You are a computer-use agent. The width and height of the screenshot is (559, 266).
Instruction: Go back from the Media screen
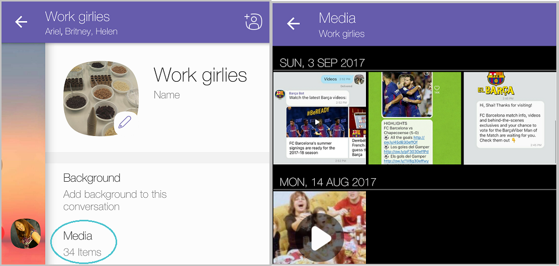[x=294, y=24]
